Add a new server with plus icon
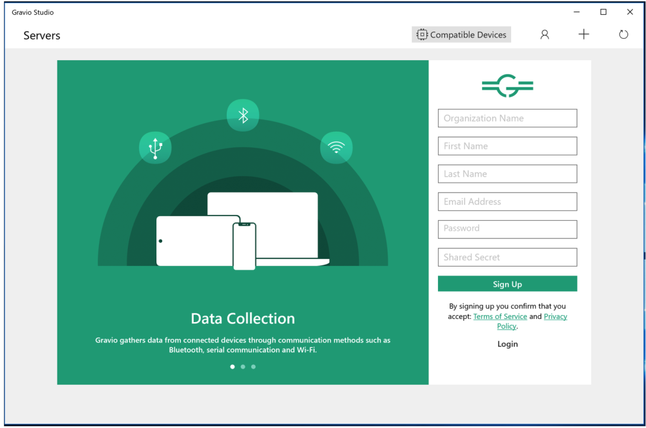This screenshot has width=646, height=428. point(583,34)
